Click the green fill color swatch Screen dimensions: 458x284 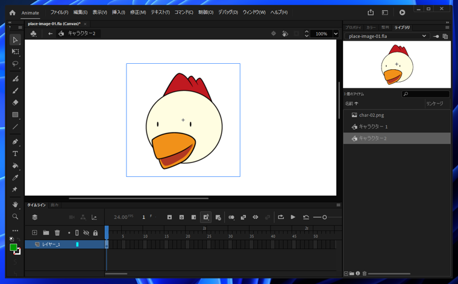(13, 247)
